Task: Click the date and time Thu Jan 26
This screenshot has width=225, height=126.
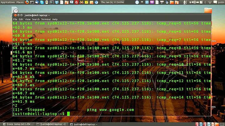Action: 112,2
